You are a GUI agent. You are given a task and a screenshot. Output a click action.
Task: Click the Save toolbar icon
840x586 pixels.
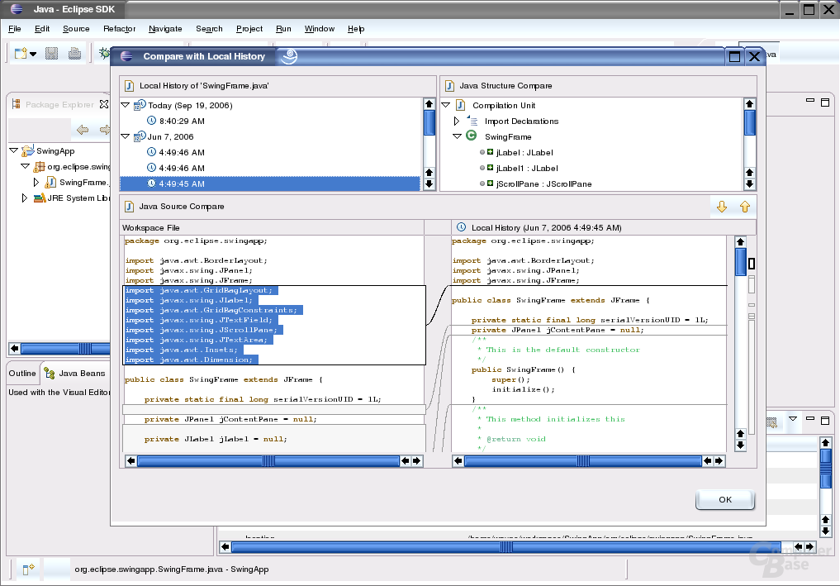click(x=51, y=53)
